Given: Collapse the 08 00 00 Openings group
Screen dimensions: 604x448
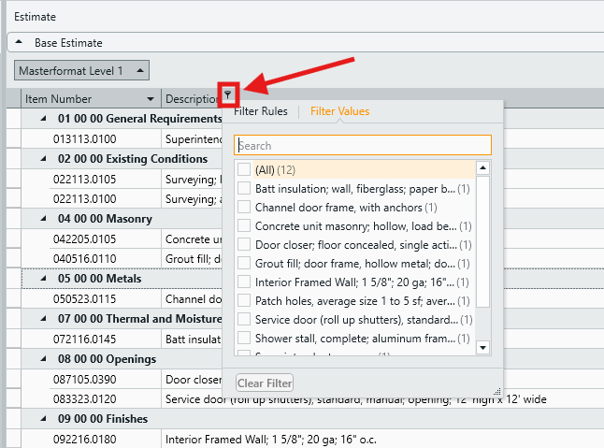Looking at the screenshot, I should coord(43,359).
